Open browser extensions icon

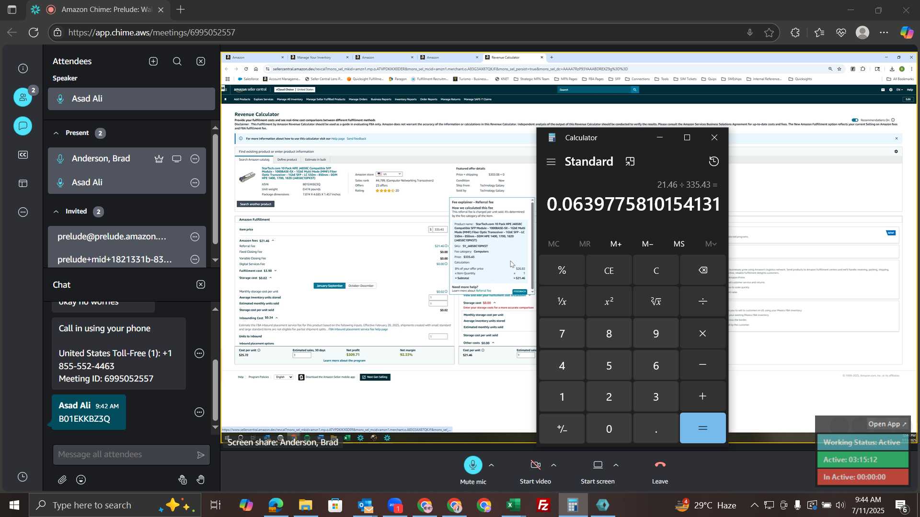point(795,33)
